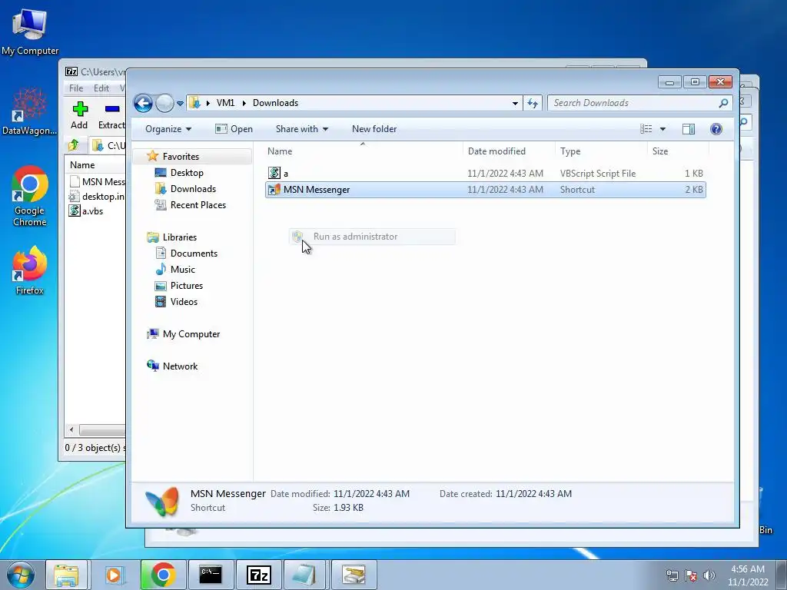
Task: Sort by Date modified column
Action: tap(509, 151)
